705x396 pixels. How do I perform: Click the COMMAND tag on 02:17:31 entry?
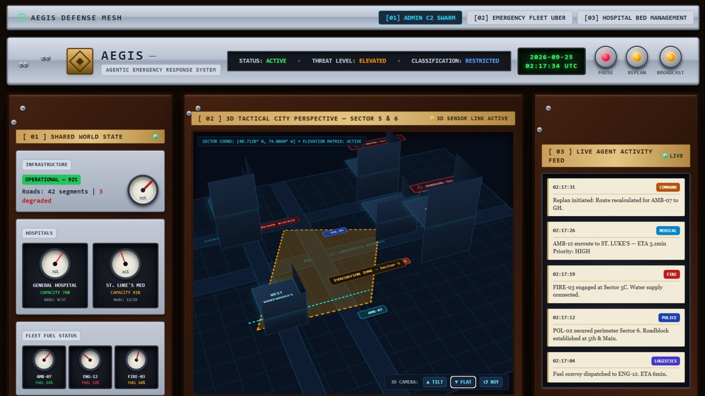[x=668, y=187]
